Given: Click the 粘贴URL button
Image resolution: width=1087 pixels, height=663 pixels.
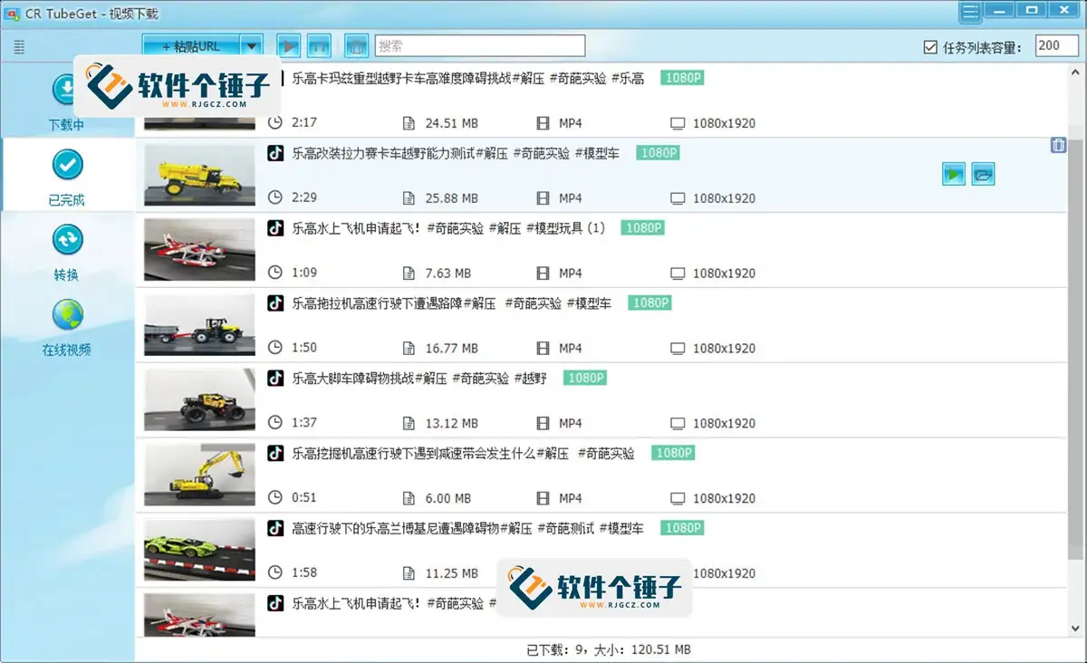Looking at the screenshot, I should (x=192, y=46).
